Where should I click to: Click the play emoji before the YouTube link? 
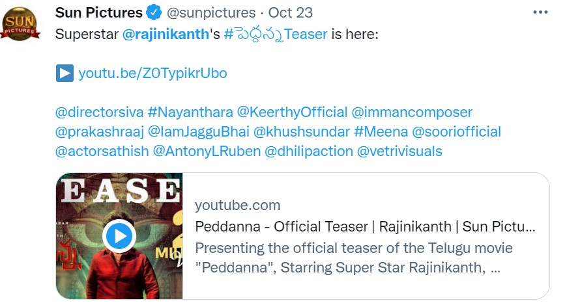coord(65,73)
